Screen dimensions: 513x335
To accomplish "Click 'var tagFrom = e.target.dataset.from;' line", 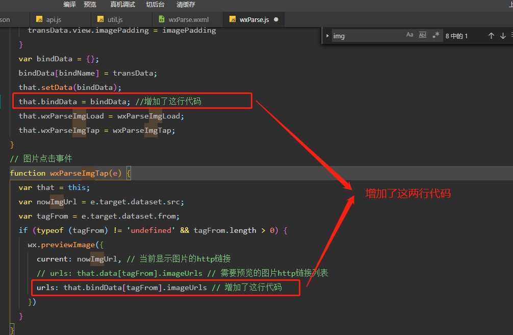I will click(99, 217).
